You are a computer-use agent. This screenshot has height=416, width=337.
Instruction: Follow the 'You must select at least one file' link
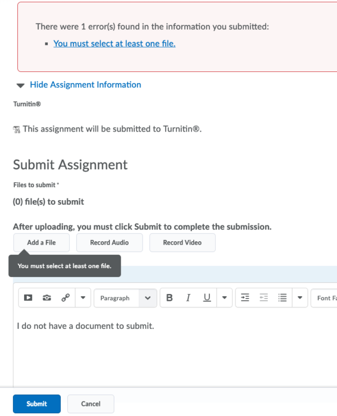pos(114,43)
